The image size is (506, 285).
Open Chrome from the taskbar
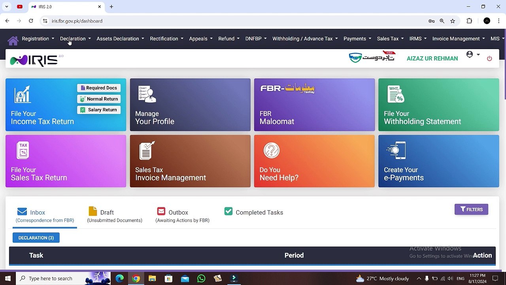click(x=136, y=279)
